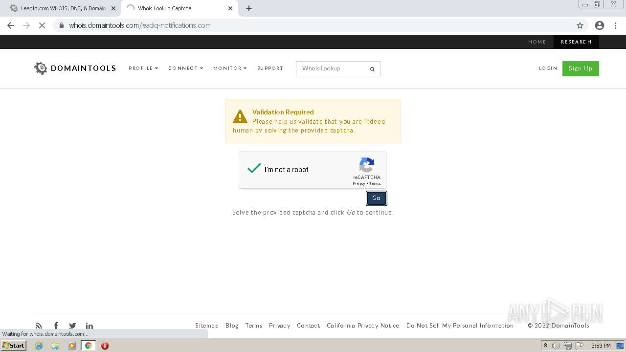Expand the Monitor dropdown menu

click(230, 68)
